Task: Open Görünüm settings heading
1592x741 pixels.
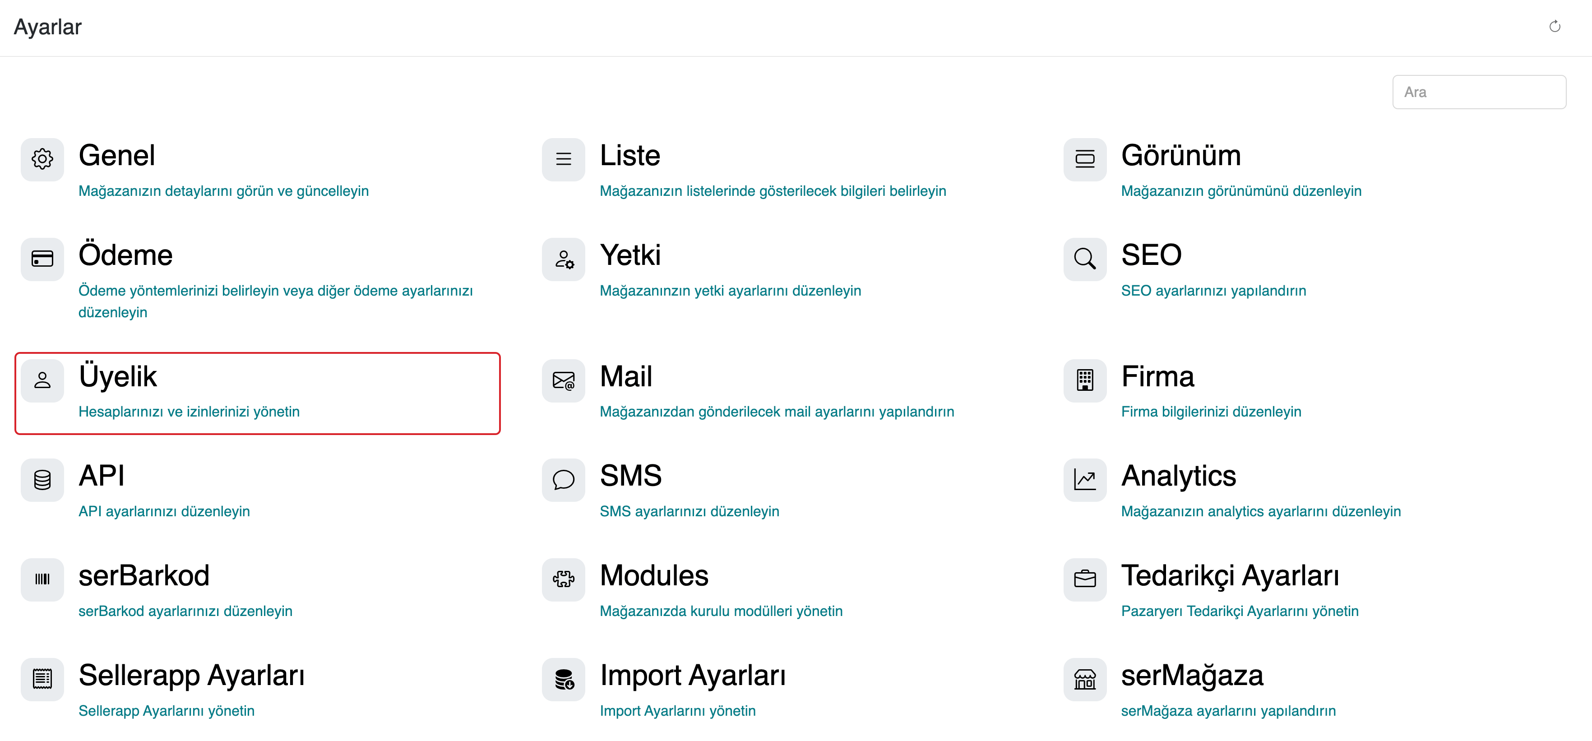Action: pyautogui.click(x=1180, y=156)
